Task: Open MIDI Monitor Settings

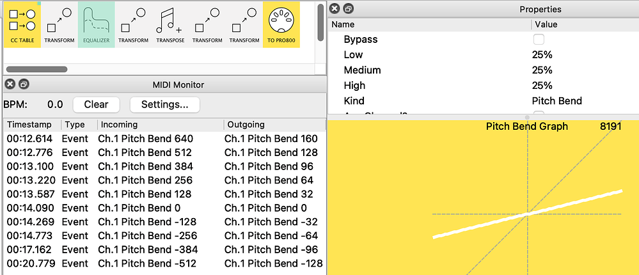Action: 164,104
